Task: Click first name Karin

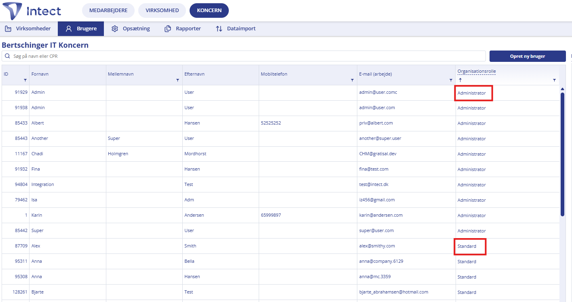Action: pyautogui.click(x=37, y=215)
